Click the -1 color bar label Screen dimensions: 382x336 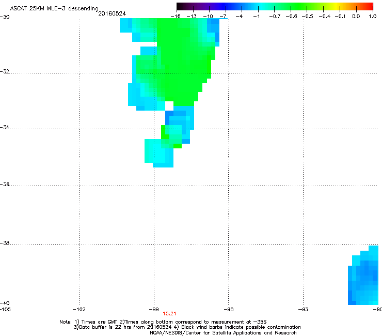point(256,17)
